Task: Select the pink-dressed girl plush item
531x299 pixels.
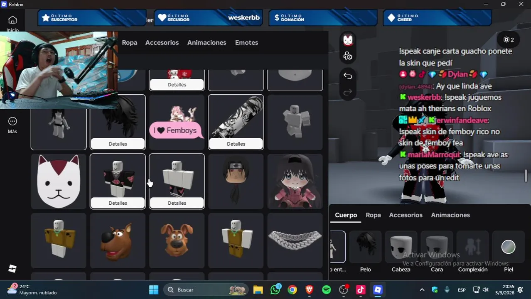Action: (295, 181)
